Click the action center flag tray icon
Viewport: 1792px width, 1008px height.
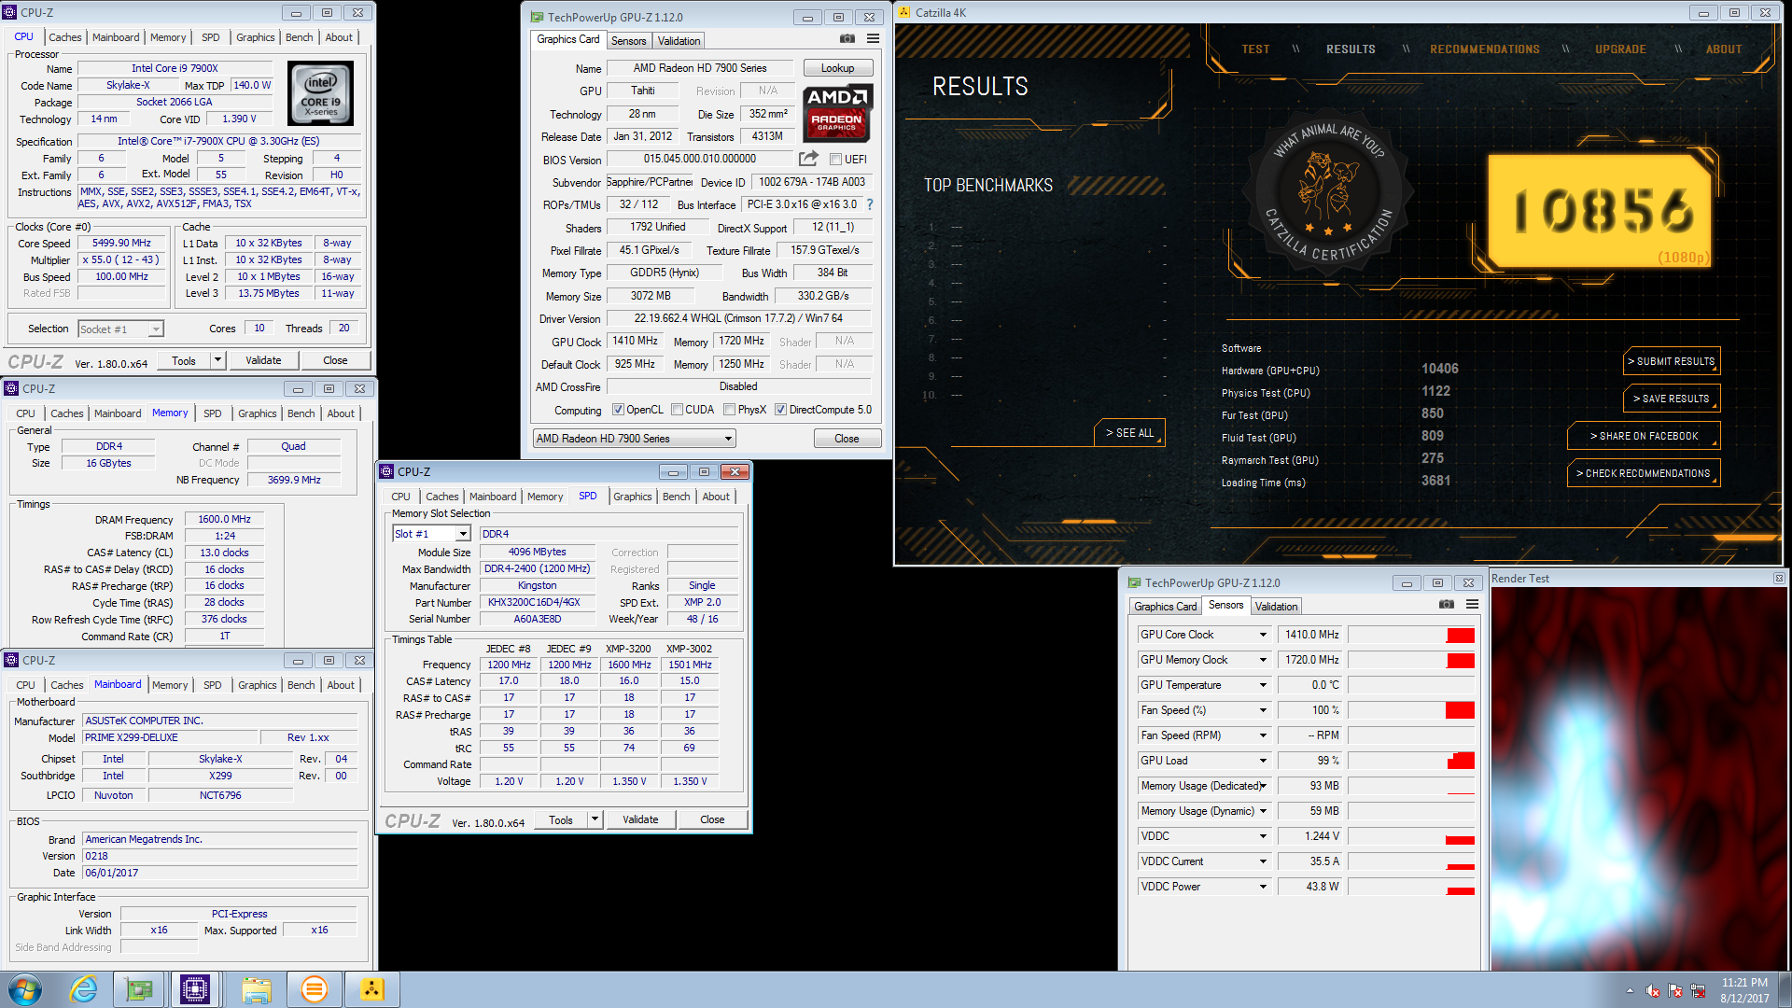coord(1675,990)
